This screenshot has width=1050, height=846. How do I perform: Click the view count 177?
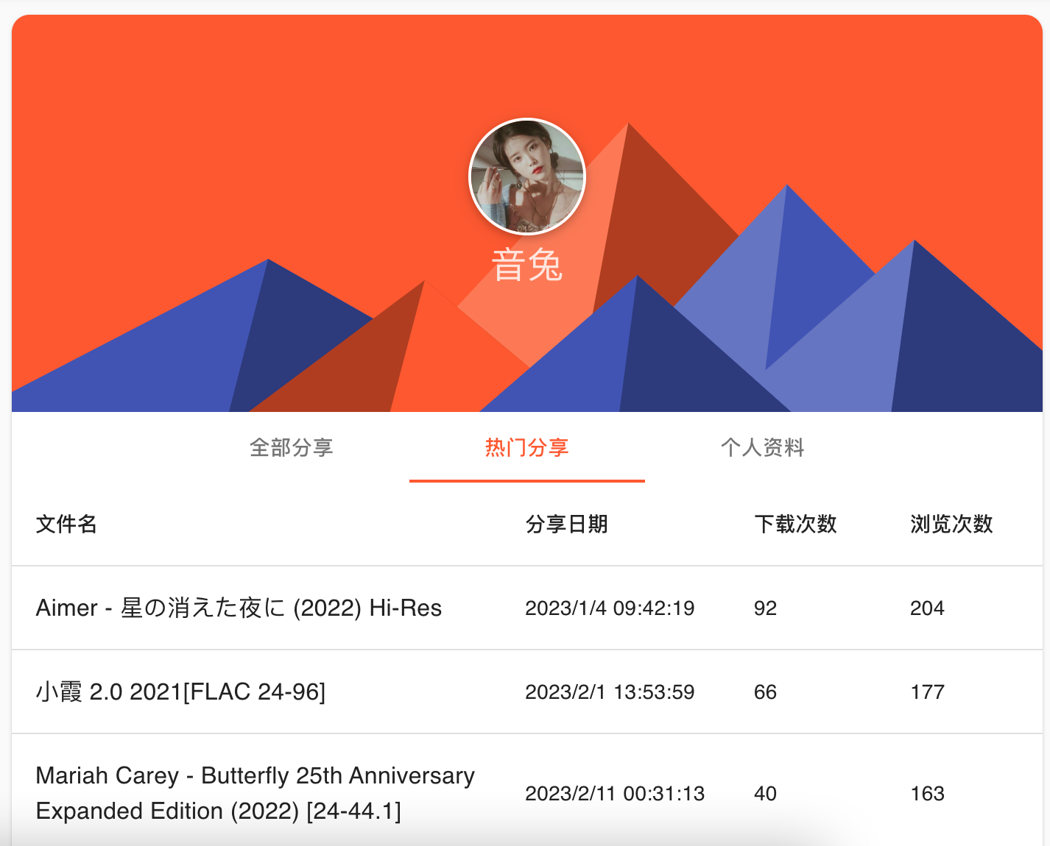pos(927,692)
